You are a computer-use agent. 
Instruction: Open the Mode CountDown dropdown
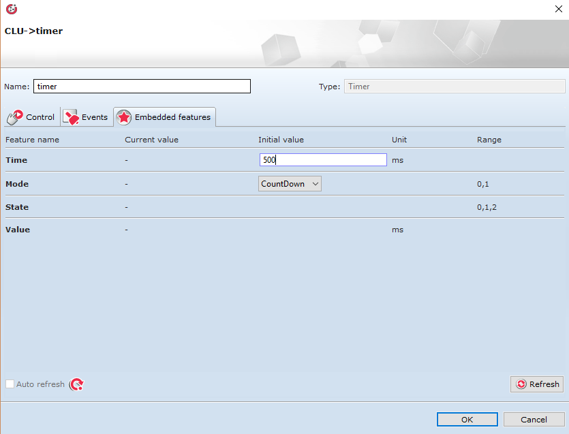[290, 184]
